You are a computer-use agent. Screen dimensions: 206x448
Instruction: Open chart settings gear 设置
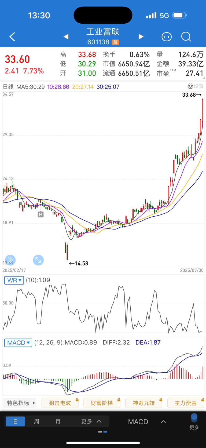[196, 86]
